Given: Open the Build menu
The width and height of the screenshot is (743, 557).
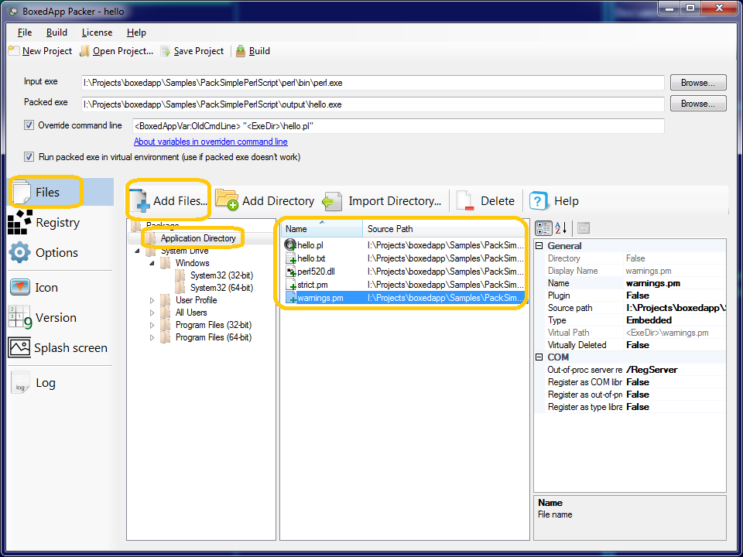Looking at the screenshot, I should (56, 32).
